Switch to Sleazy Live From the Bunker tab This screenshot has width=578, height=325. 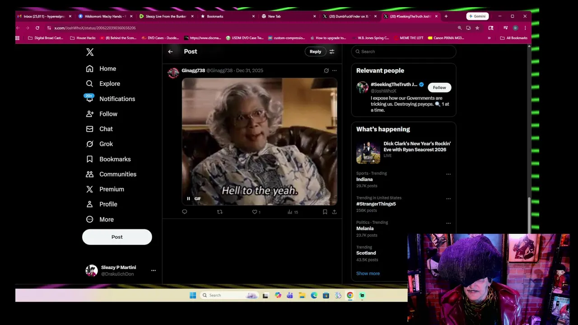click(x=165, y=16)
